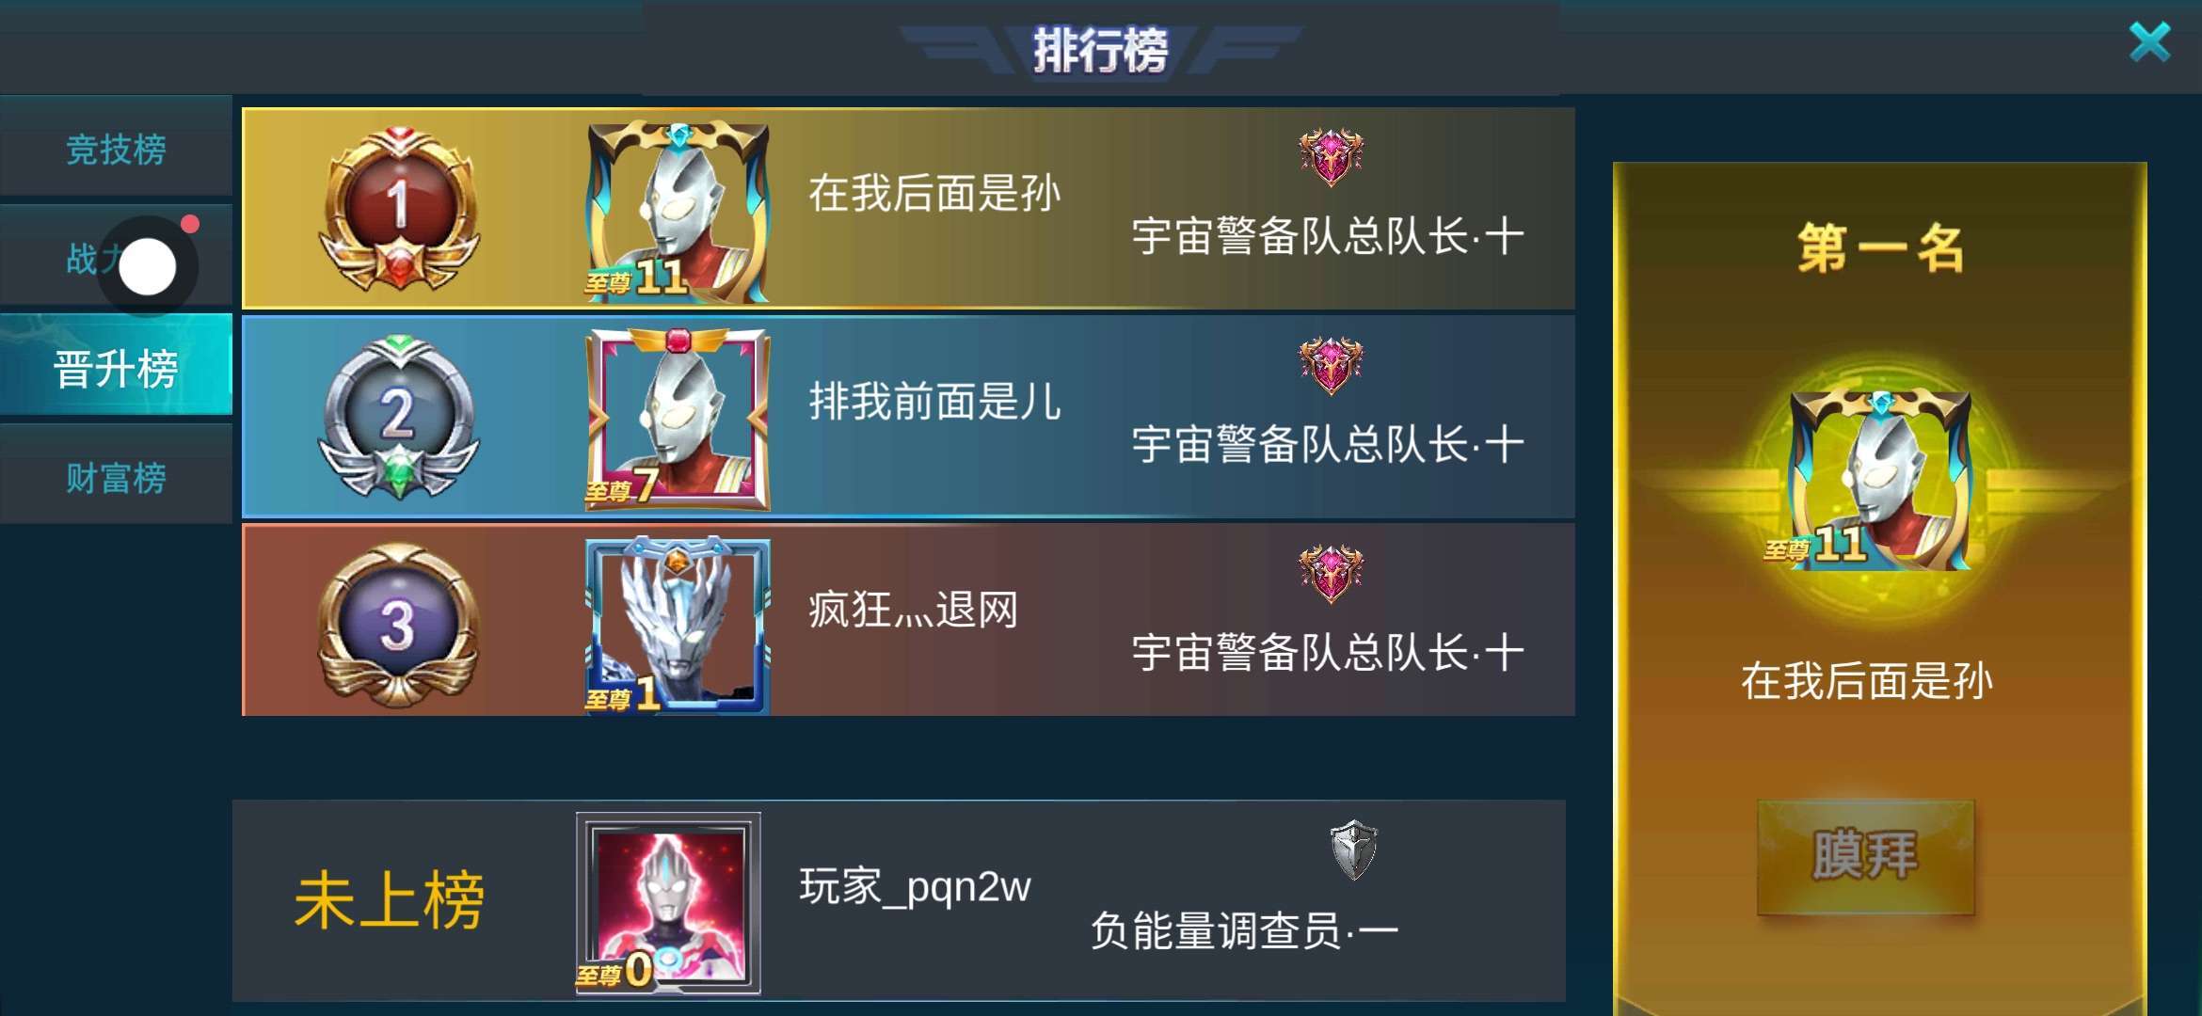Tap the champion avatar in 第一名 panel
Screen dimensions: 2202x1016
click(1879, 479)
